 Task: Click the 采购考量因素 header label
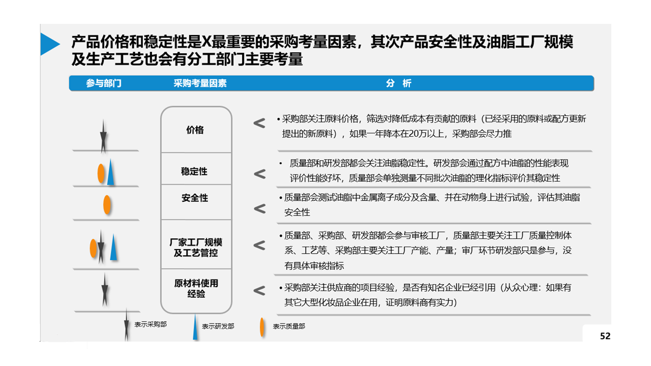point(200,83)
